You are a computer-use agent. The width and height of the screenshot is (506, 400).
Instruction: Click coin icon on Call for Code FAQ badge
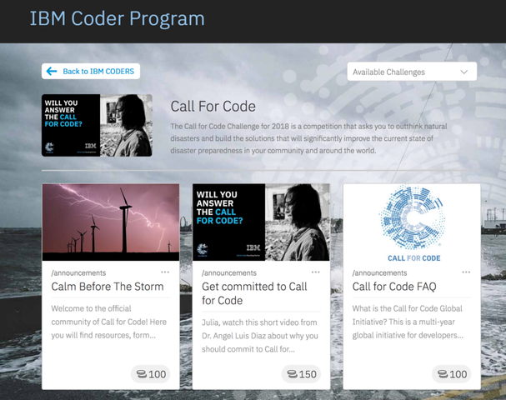point(443,374)
